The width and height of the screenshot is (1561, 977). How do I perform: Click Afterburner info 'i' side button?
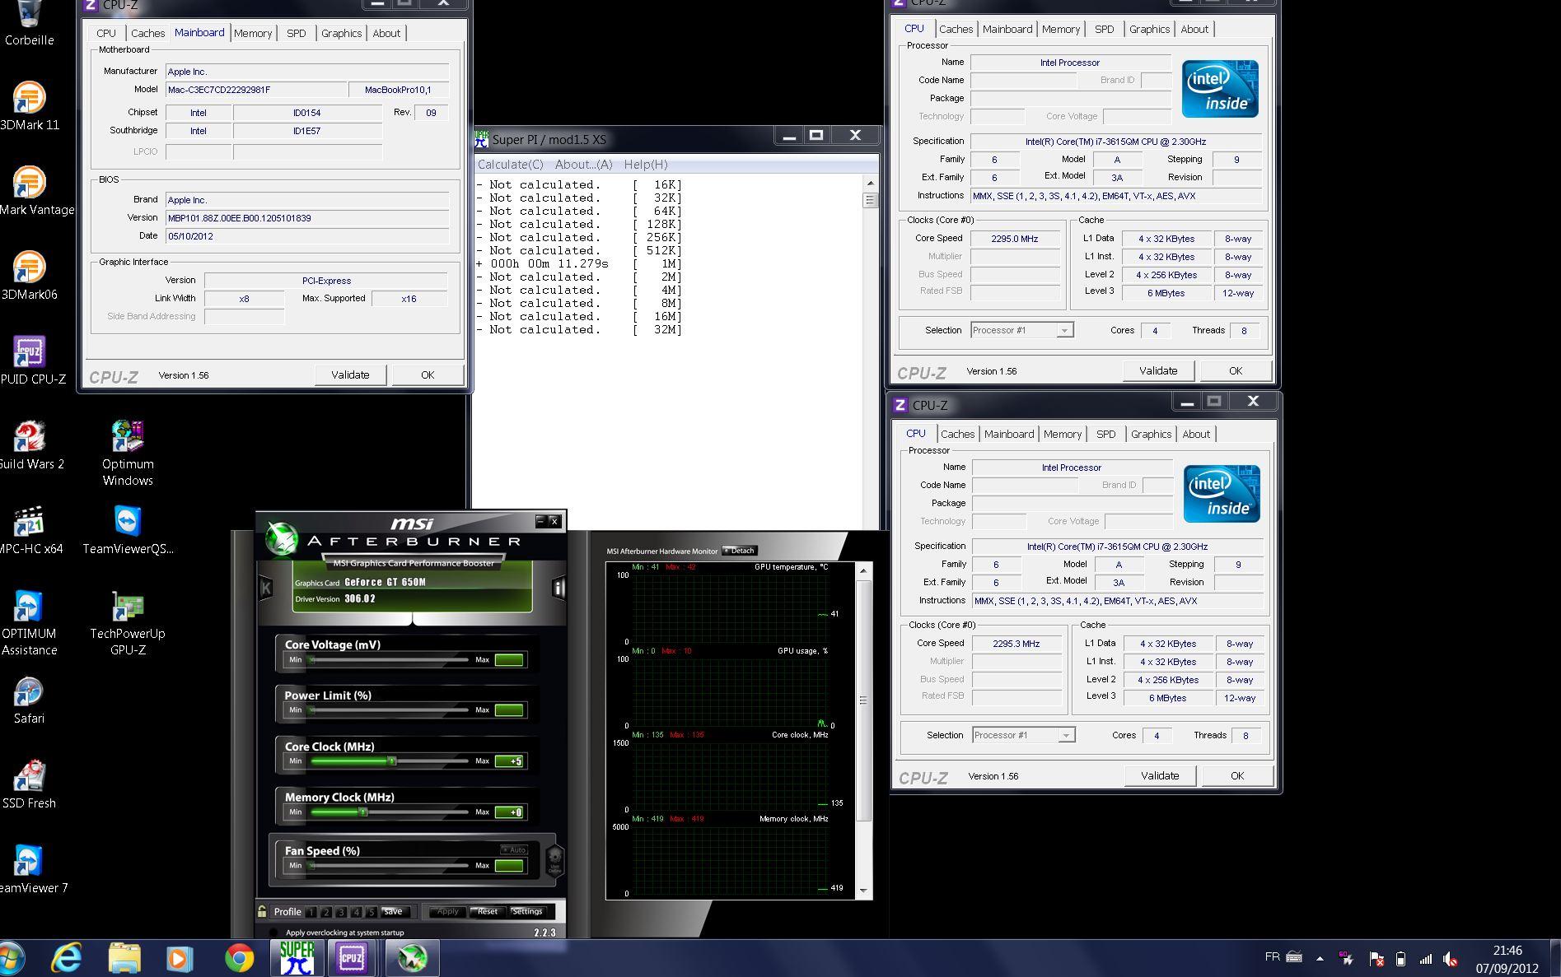click(x=559, y=588)
